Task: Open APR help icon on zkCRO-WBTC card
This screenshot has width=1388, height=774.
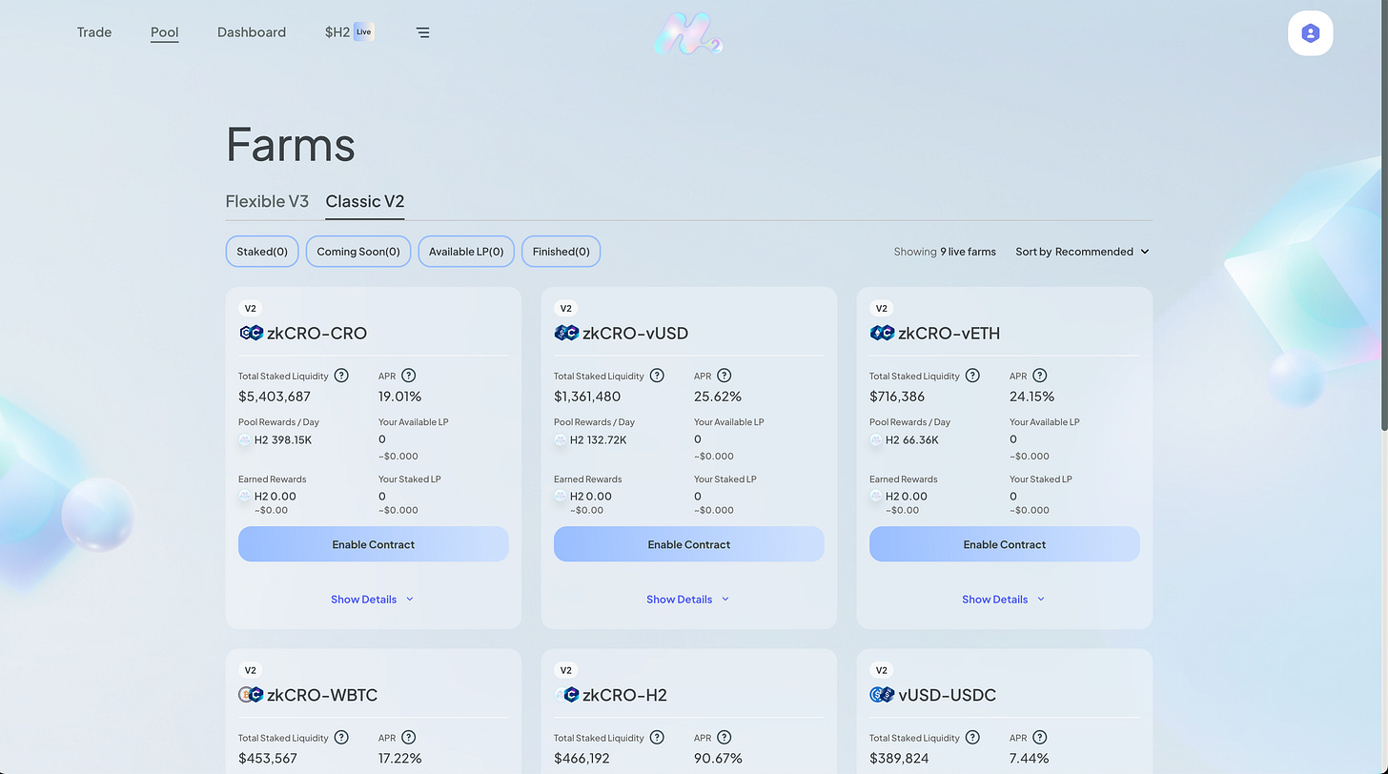Action: click(x=409, y=737)
